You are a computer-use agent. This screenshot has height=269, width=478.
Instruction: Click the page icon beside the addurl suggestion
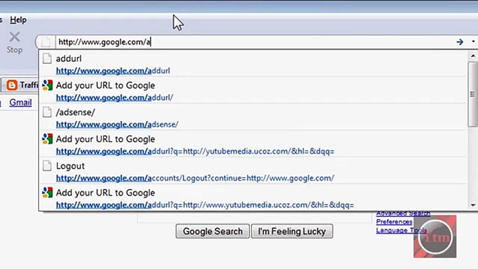click(47, 59)
